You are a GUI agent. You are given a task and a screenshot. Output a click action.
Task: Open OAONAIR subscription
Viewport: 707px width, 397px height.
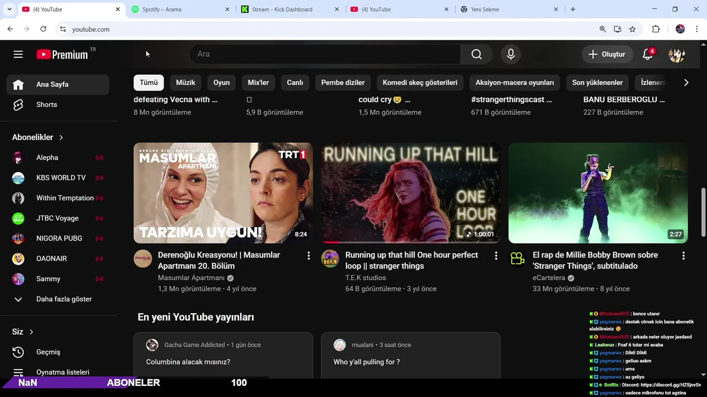(x=58, y=259)
